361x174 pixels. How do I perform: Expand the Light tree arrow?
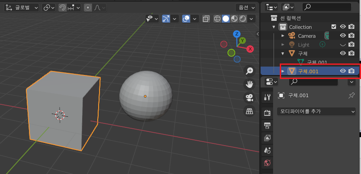click(283, 45)
